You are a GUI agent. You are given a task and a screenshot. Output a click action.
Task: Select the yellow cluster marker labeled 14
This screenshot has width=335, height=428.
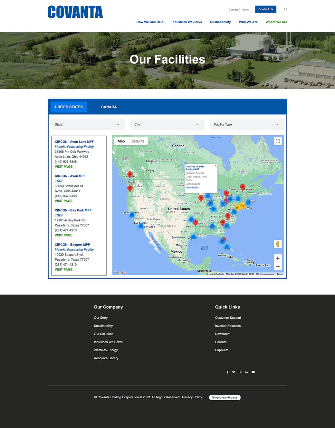point(243,206)
